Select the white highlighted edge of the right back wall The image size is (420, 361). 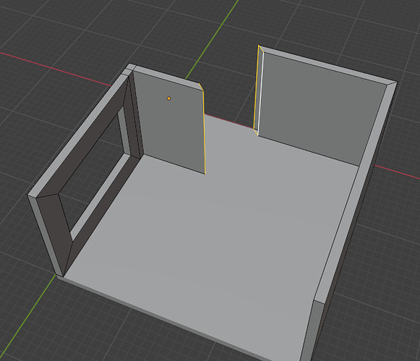pos(261,91)
